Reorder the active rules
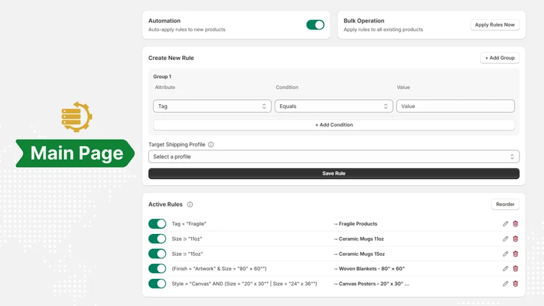Viewport: 544px width, 306px height. 505,205
